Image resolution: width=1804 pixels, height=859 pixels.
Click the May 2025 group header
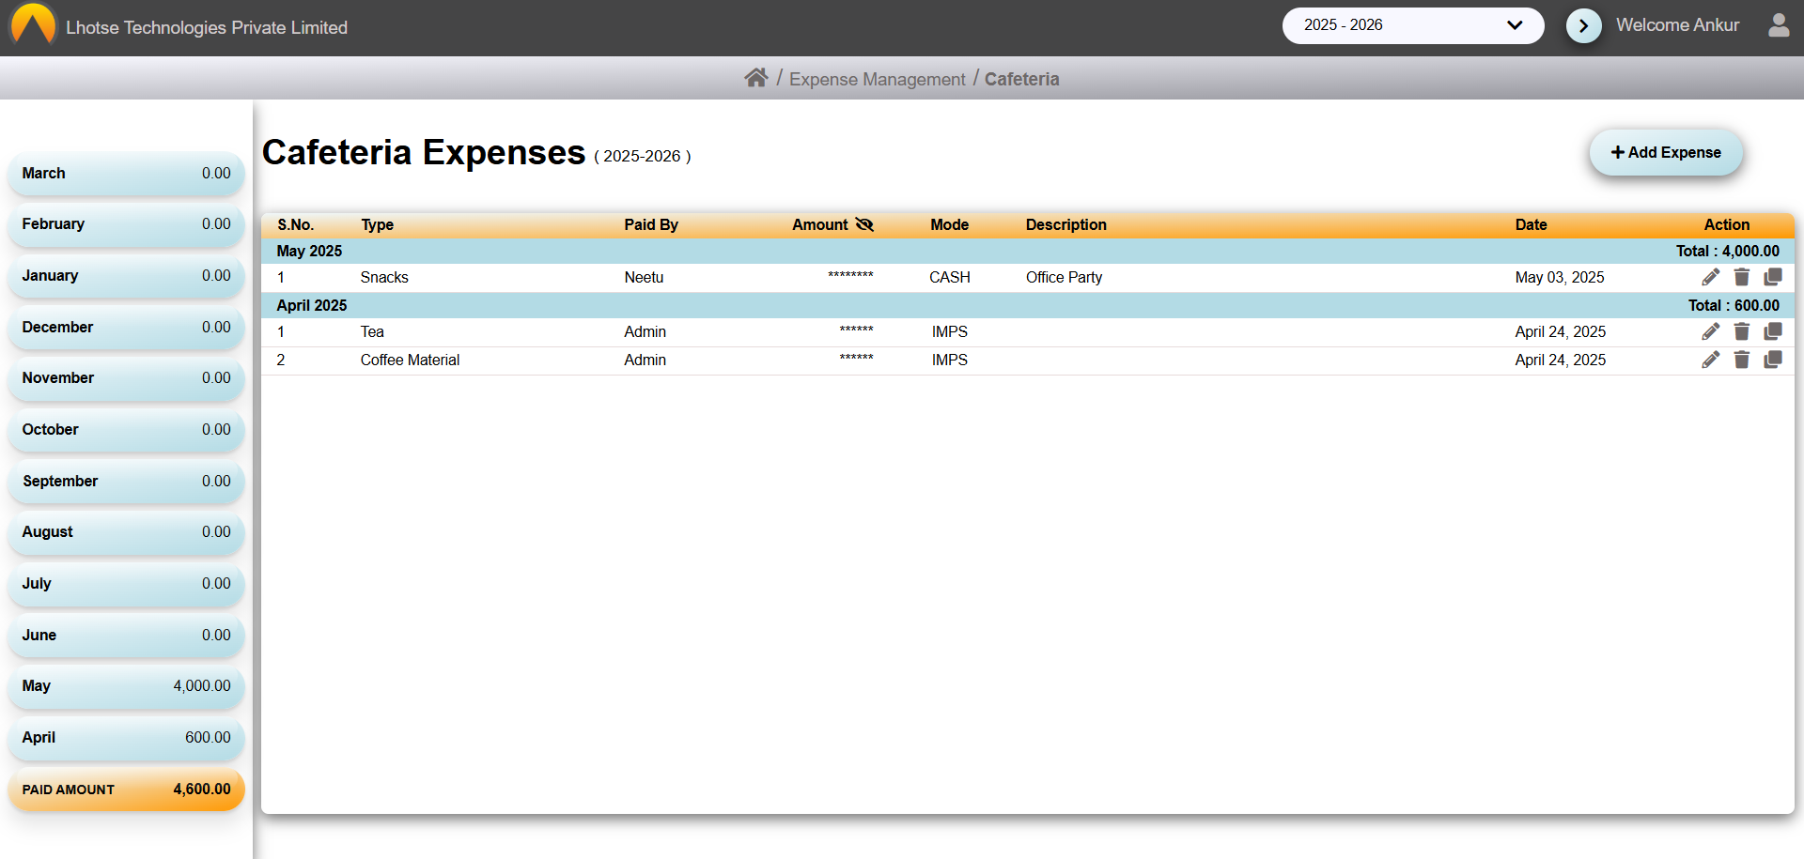pos(309,251)
